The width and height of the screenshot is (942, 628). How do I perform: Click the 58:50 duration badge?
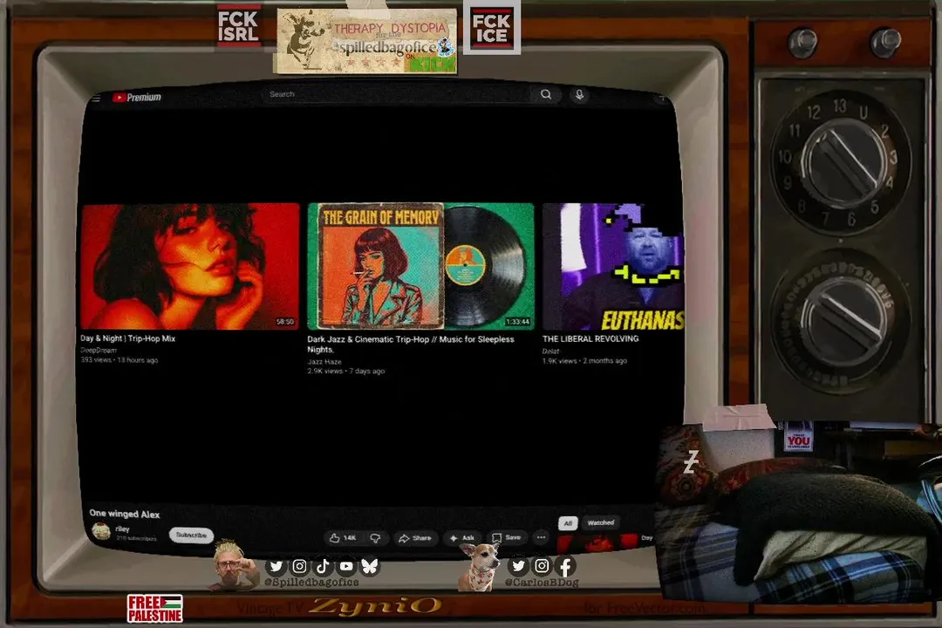click(x=284, y=322)
